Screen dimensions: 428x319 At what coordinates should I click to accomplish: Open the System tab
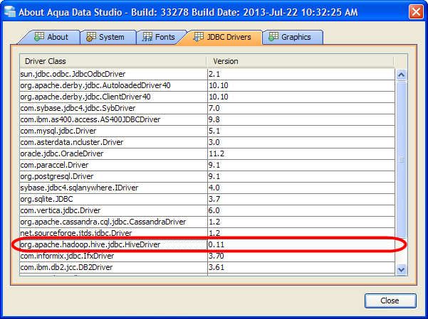[x=108, y=37]
